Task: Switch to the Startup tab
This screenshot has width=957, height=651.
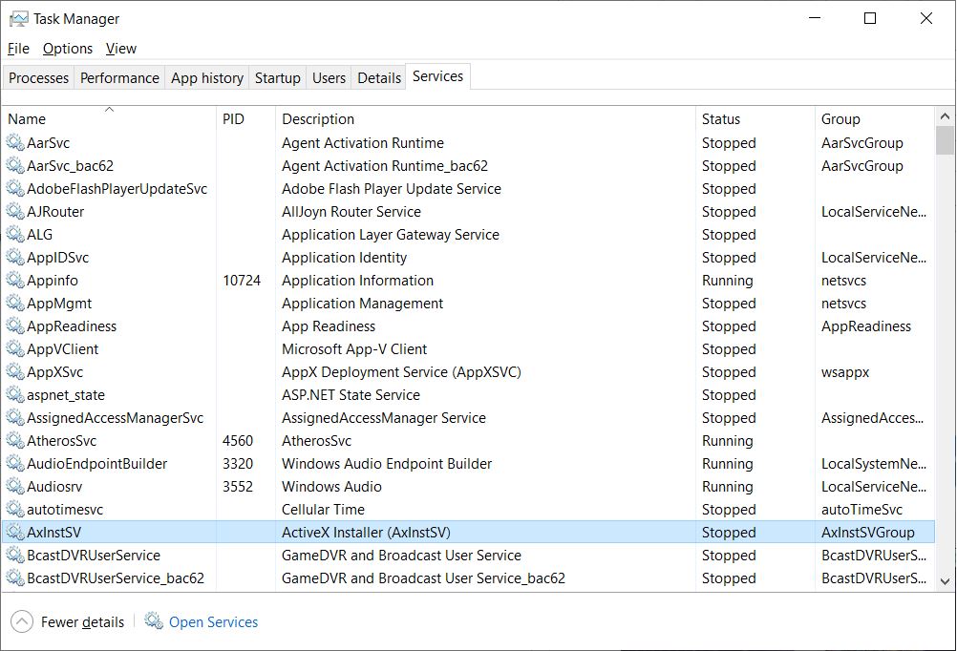Action: [x=278, y=78]
